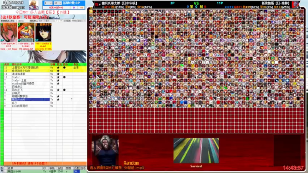Click 今日MVP banner text
308x173 pixels.
point(43,12)
